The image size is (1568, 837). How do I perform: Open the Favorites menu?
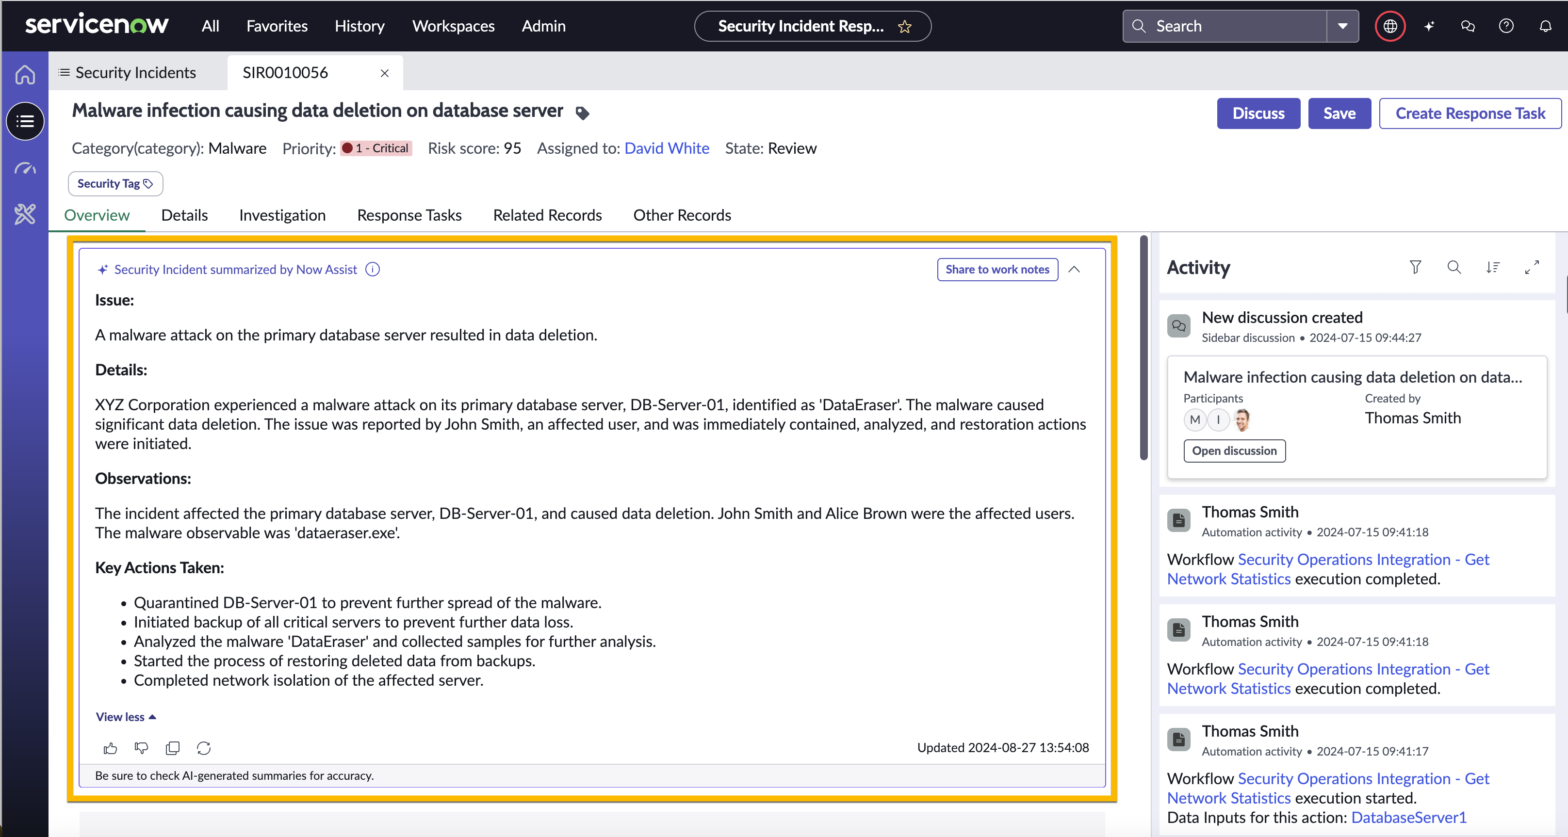coord(277,26)
